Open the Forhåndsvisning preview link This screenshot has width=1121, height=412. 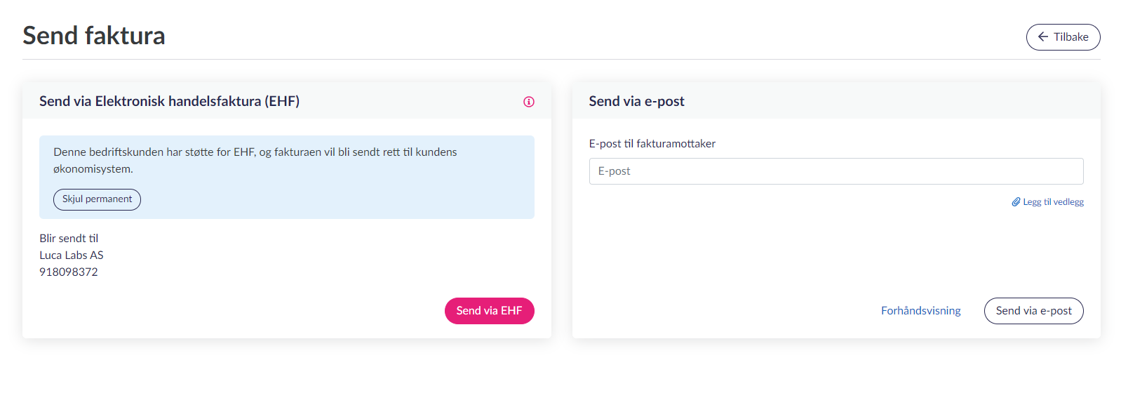click(x=920, y=311)
